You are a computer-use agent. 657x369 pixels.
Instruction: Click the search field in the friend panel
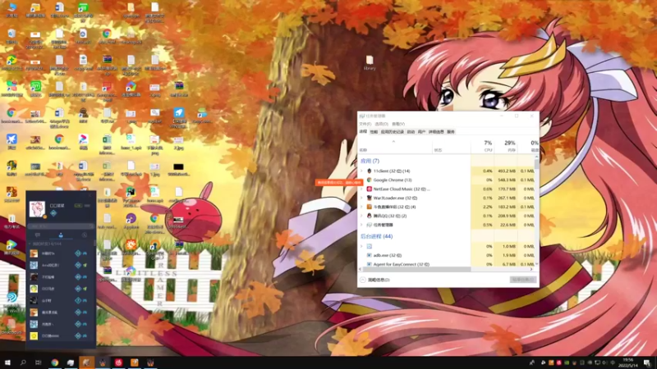(61, 225)
